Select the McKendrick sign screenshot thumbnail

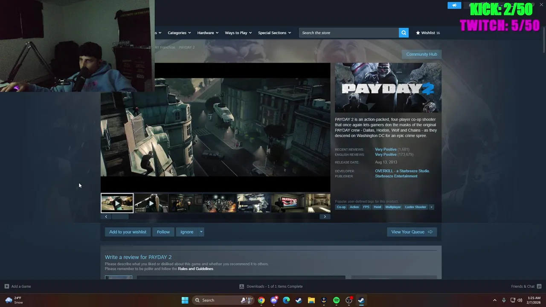(x=288, y=203)
